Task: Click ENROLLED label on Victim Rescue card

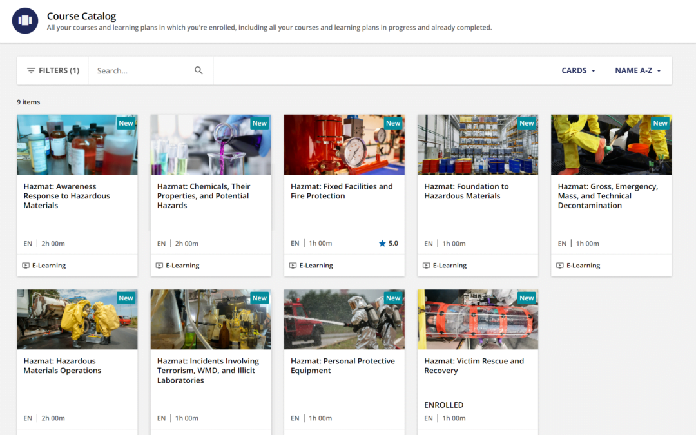Action: pos(443,405)
